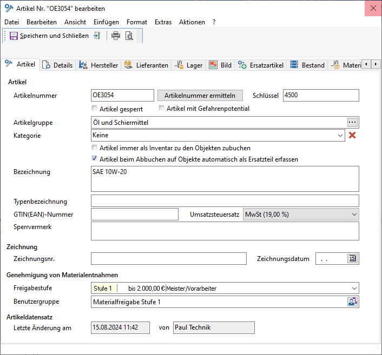Open the ? help menu
This screenshot has width=382, height=355.
[x=214, y=22]
